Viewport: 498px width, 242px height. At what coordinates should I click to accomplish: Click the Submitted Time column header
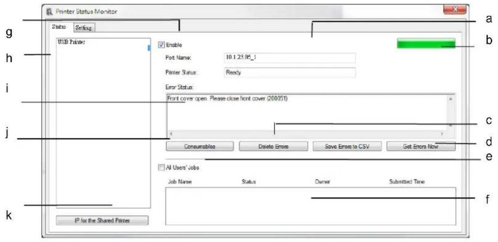point(407,182)
